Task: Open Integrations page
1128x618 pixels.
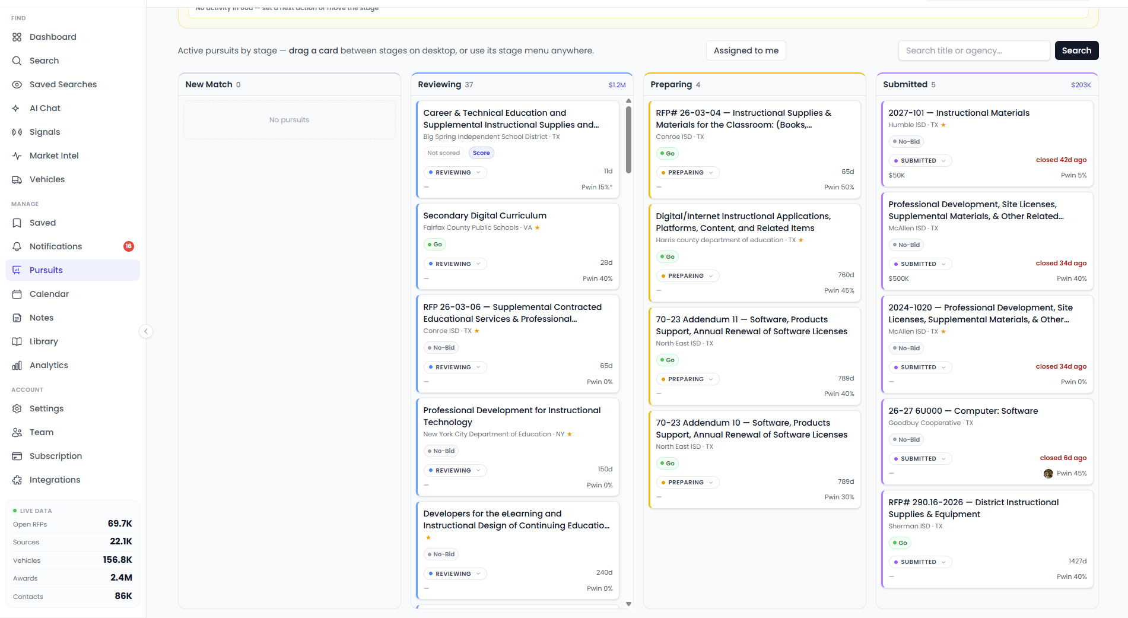Action: click(x=72, y=480)
